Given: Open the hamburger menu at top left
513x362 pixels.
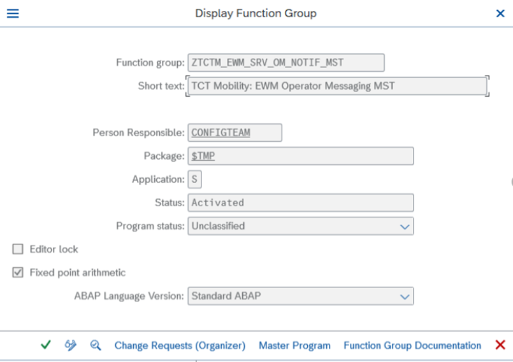Looking at the screenshot, I should click(x=12, y=13).
